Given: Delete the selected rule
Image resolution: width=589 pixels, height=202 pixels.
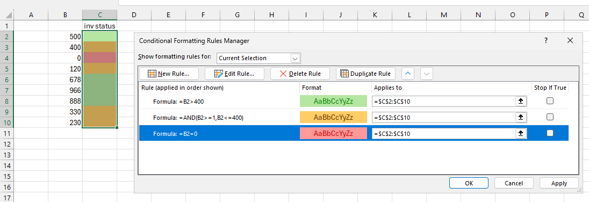Looking at the screenshot, I should [300, 74].
